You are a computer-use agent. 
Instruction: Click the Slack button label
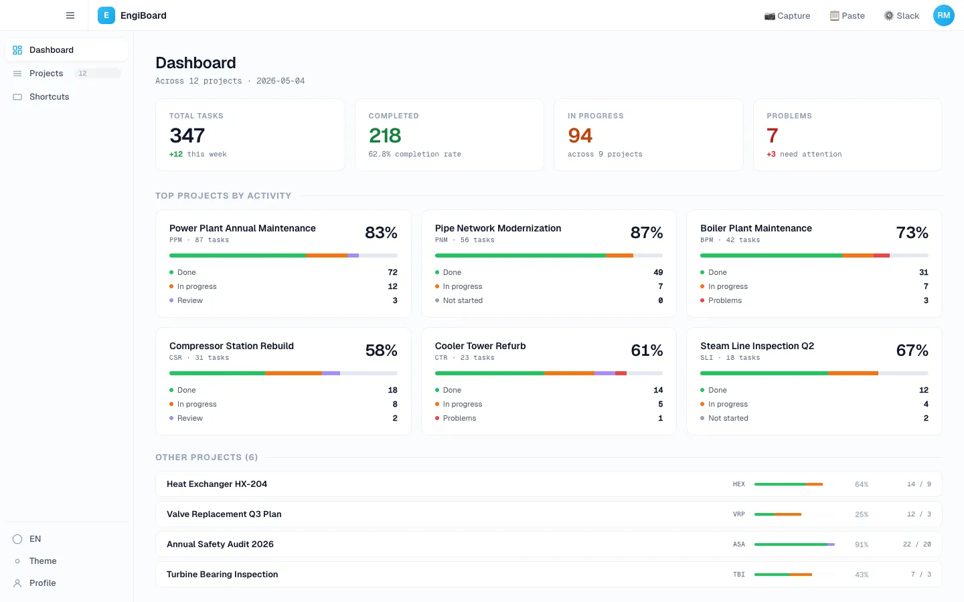coord(908,16)
